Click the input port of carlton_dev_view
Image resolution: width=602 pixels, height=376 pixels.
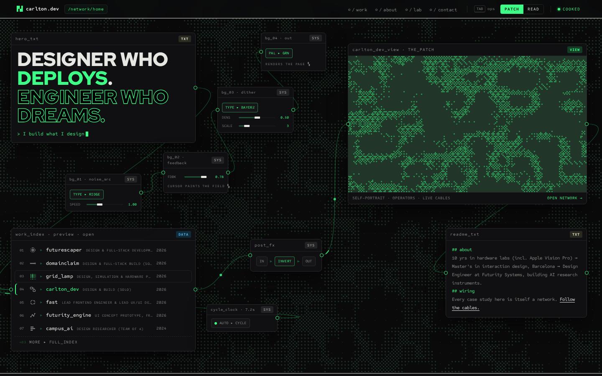348,124
